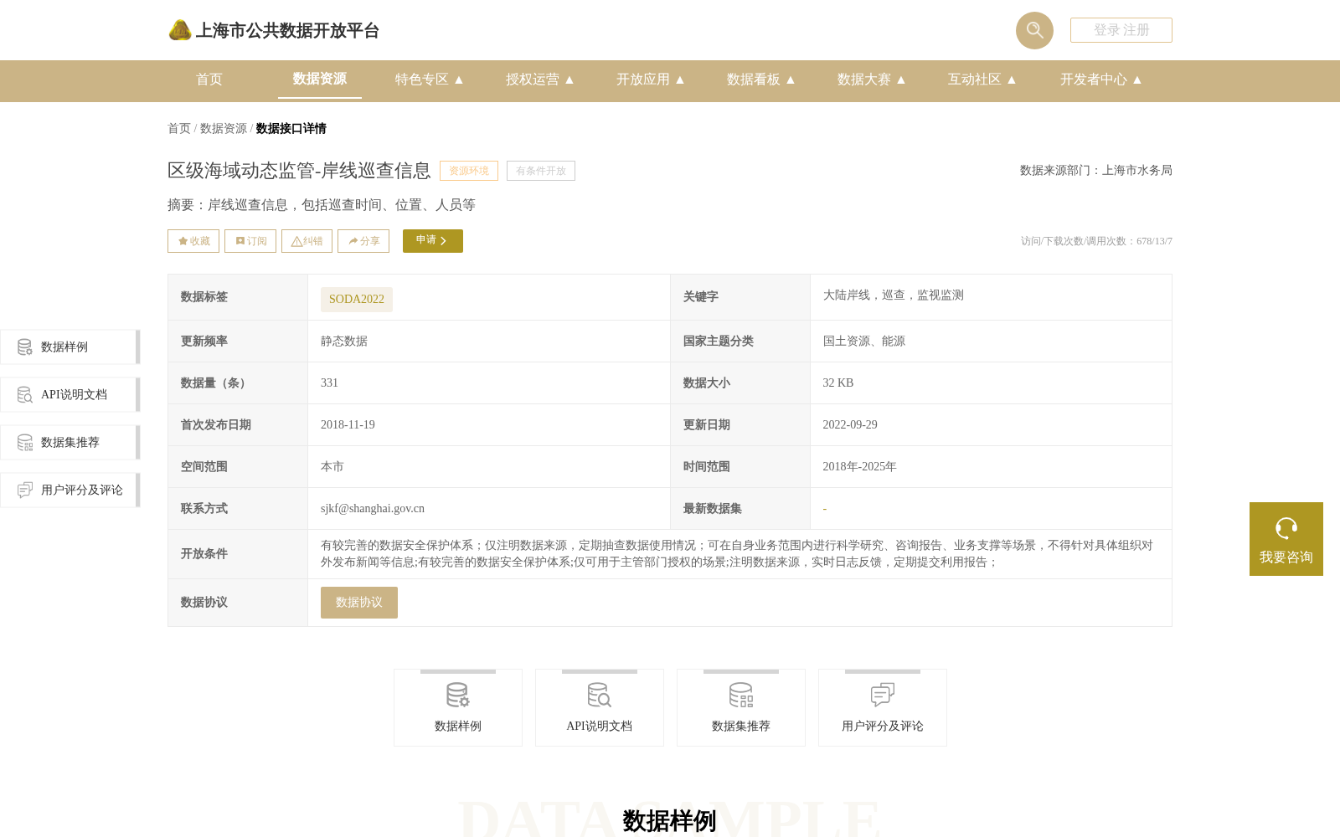Click the star icon on 收藏

pos(183,241)
